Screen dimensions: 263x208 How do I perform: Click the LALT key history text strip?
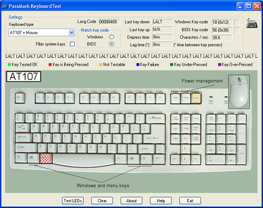pyautogui.click(x=131, y=56)
